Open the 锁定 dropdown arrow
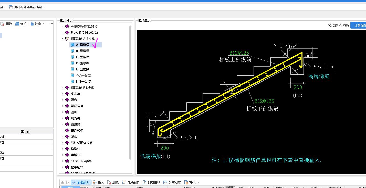The width and height of the screenshot is (366, 188). 44,24
